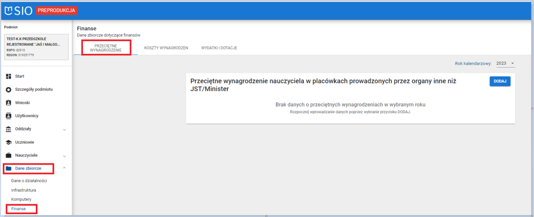Click the Uczniowie graduation cap icon

9,142
